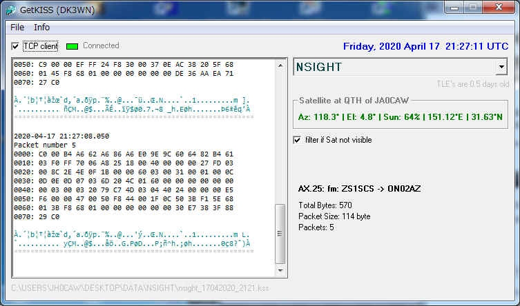Open the Info menu
The image size is (520, 306).
(42, 27)
